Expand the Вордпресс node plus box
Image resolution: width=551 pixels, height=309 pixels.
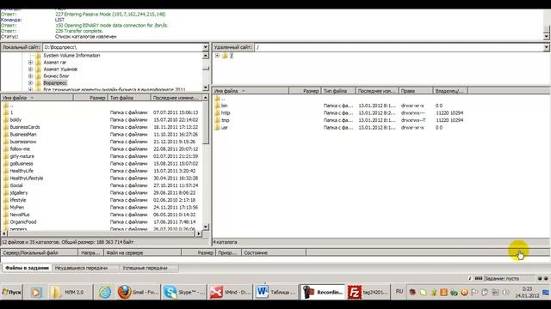(31, 83)
